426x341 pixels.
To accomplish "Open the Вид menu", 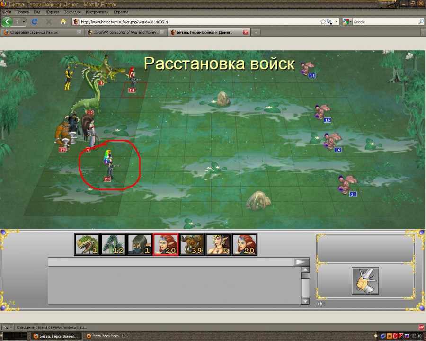I will point(37,12).
